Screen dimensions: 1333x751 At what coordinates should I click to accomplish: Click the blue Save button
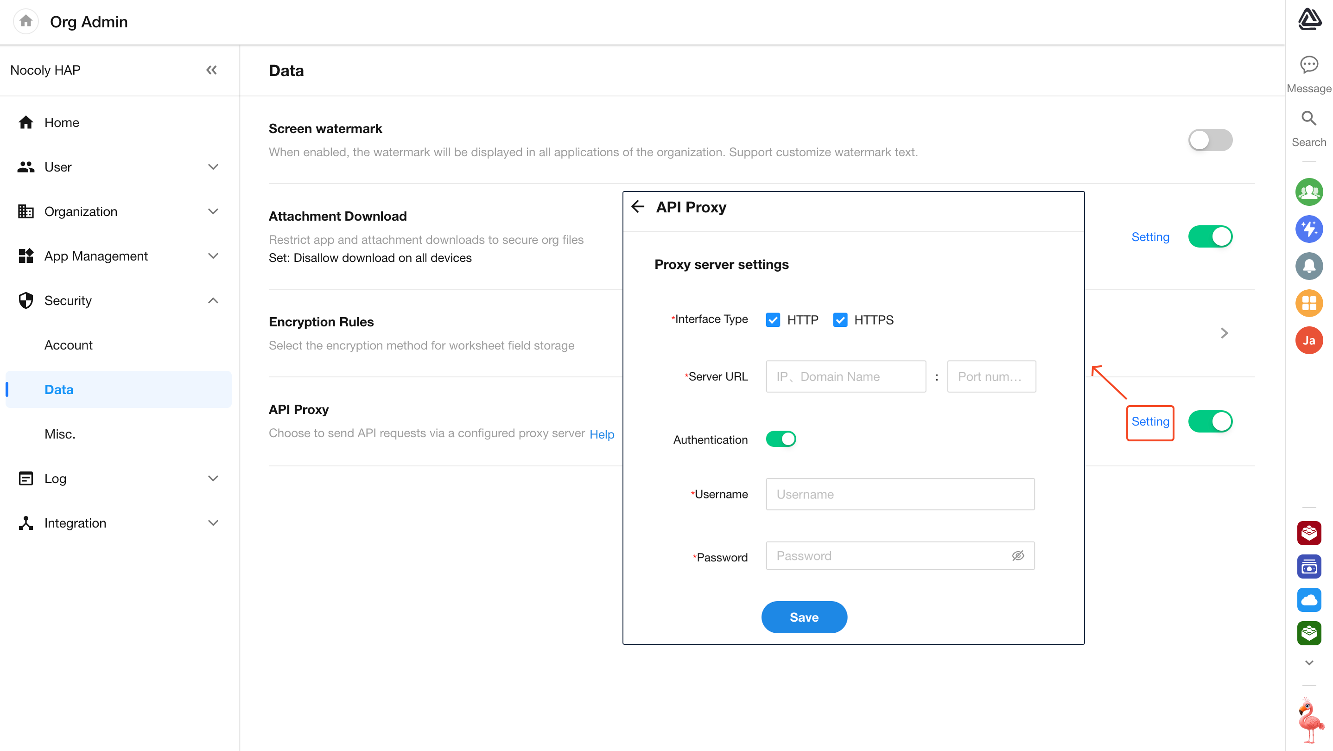tap(804, 617)
